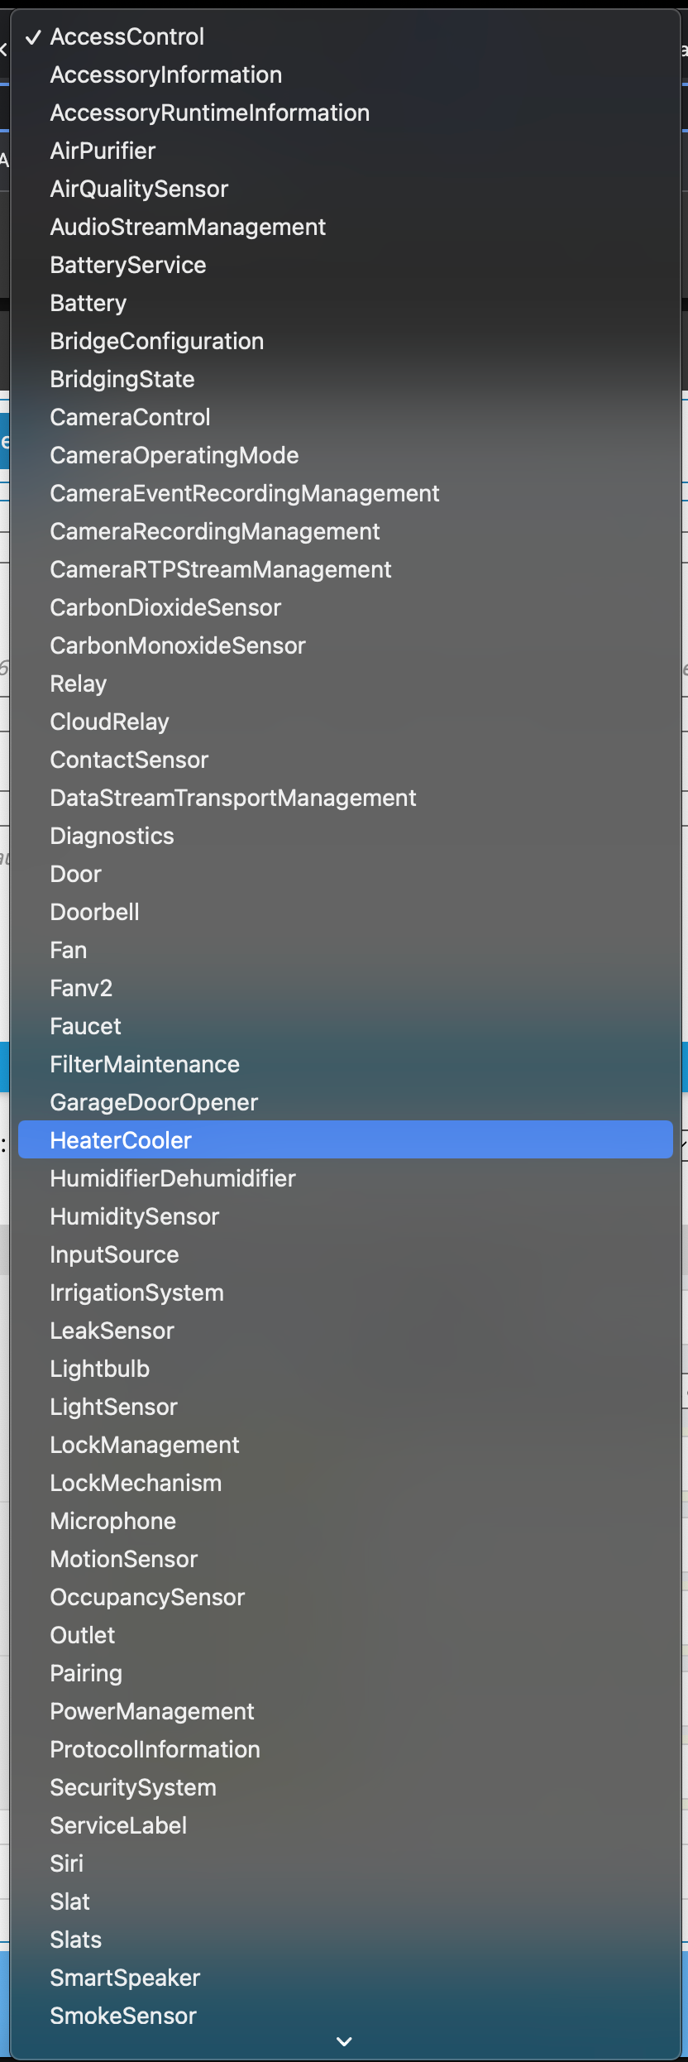Select BridgeConfiguration option
This screenshot has width=688, height=2062.
coord(156,341)
